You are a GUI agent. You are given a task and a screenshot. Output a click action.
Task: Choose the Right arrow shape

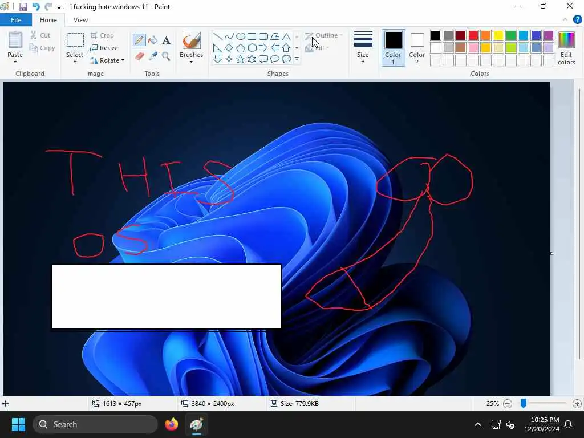click(x=263, y=48)
